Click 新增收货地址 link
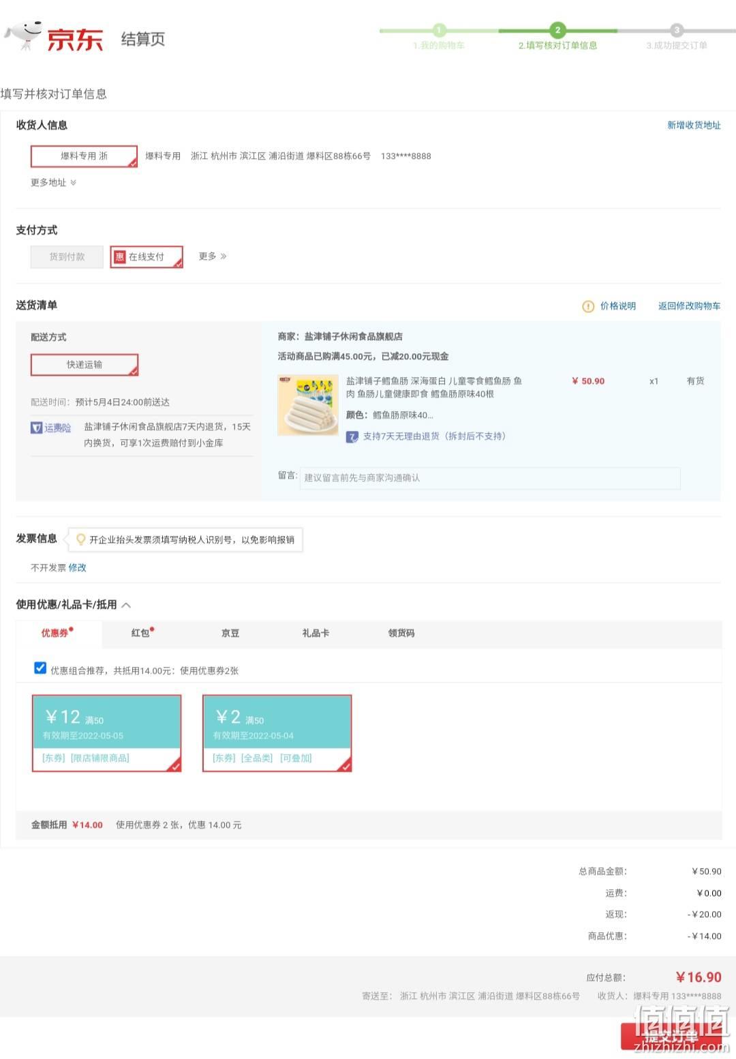Viewport: 736px width, 1059px height. tap(694, 125)
